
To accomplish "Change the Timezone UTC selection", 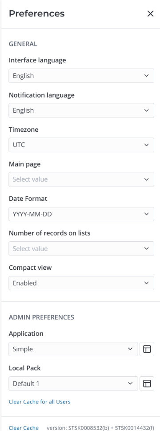I will [x=81, y=145].
